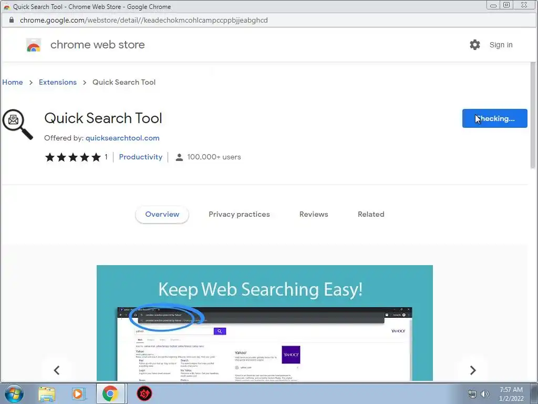Click the URL in the address bar
This screenshot has width=538, height=404.
[144, 21]
